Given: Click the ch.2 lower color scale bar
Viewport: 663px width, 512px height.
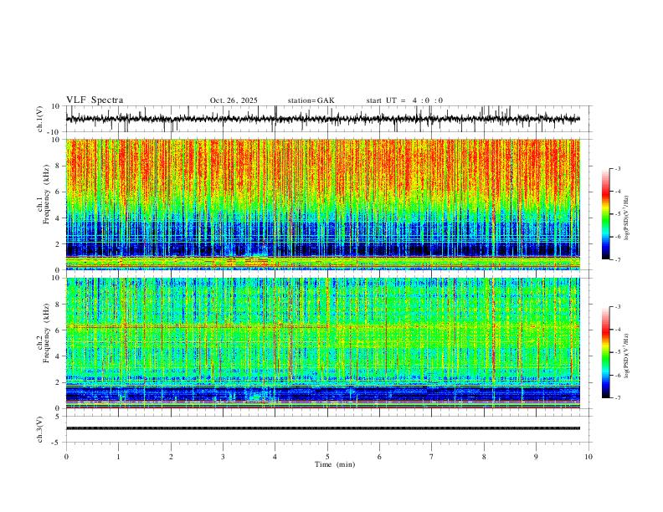Looking at the screenshot, I should pos(605,352).
